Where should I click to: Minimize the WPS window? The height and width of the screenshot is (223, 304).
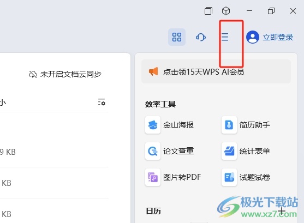(x=249, y=11)
